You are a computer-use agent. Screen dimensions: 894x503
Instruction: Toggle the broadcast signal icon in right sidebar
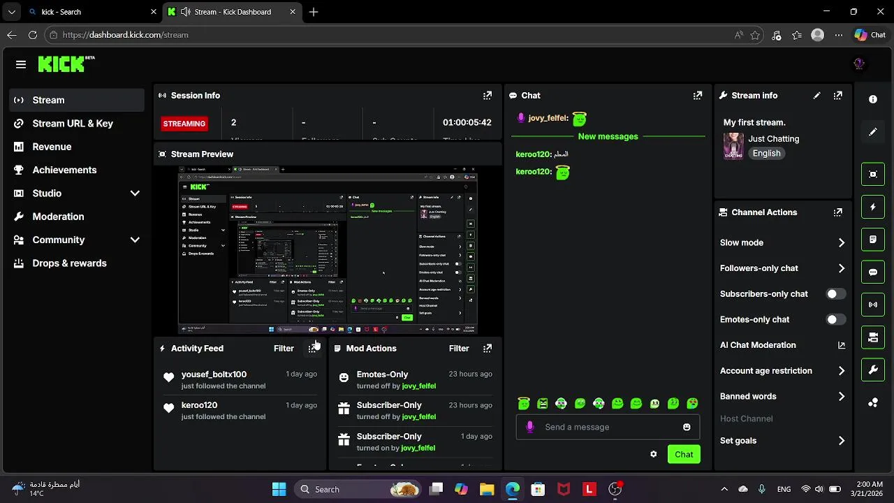click(x=873, y=305)
